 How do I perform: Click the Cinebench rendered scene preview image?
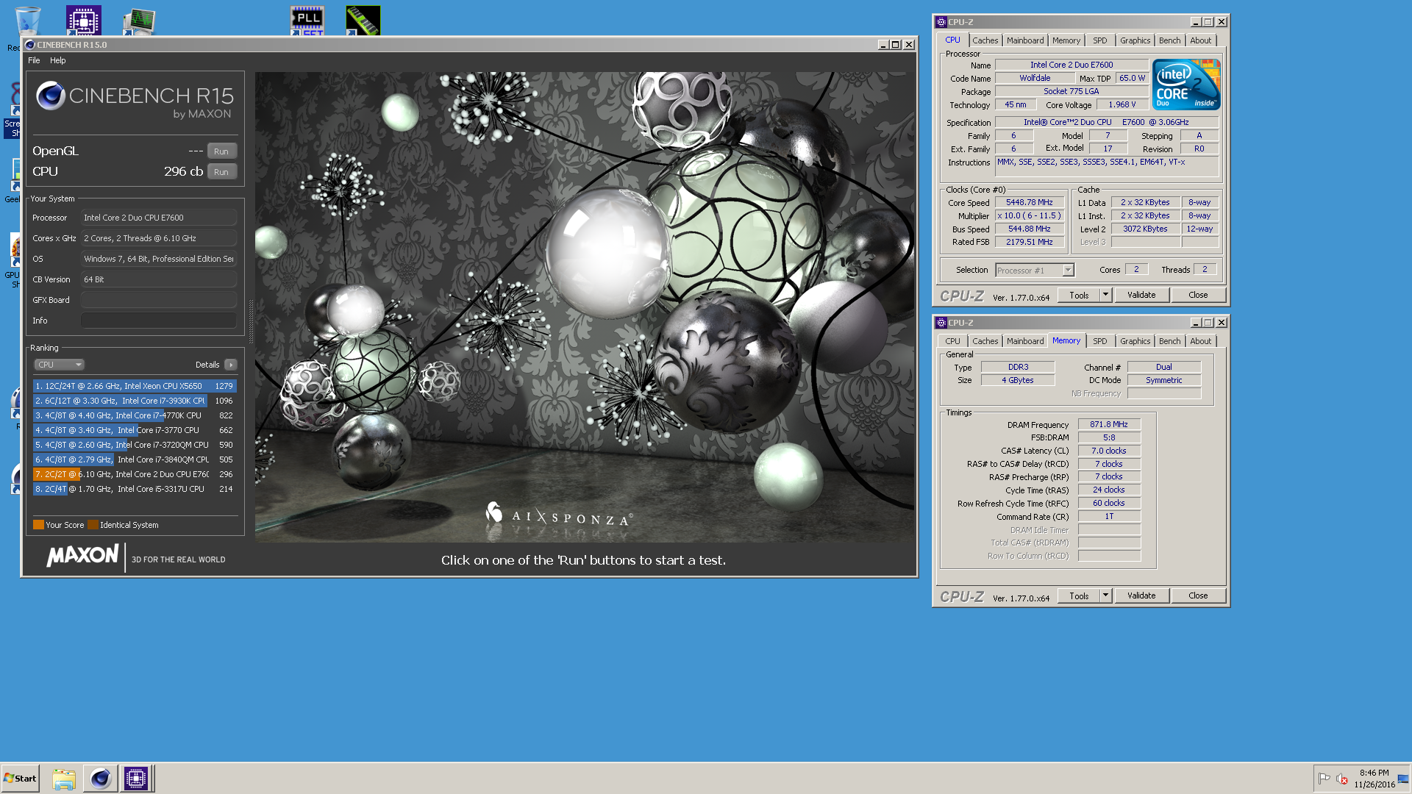pos(585,307)
